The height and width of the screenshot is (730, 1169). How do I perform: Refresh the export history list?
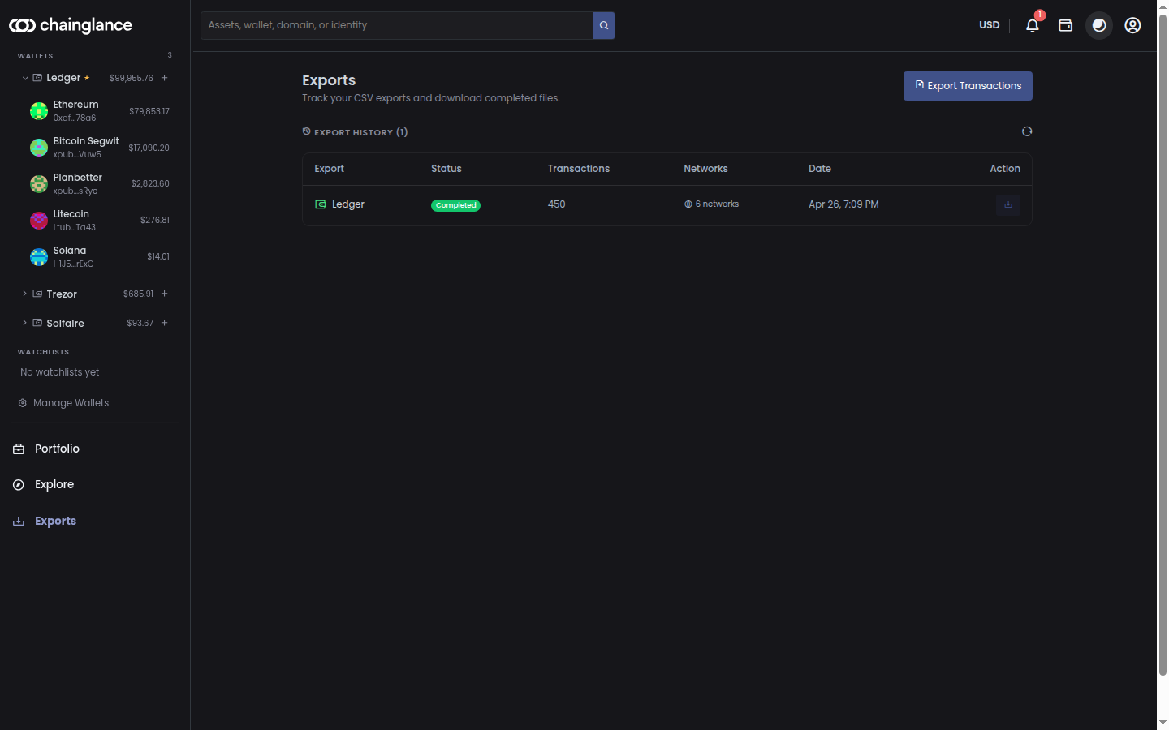tap(1027, 131)
